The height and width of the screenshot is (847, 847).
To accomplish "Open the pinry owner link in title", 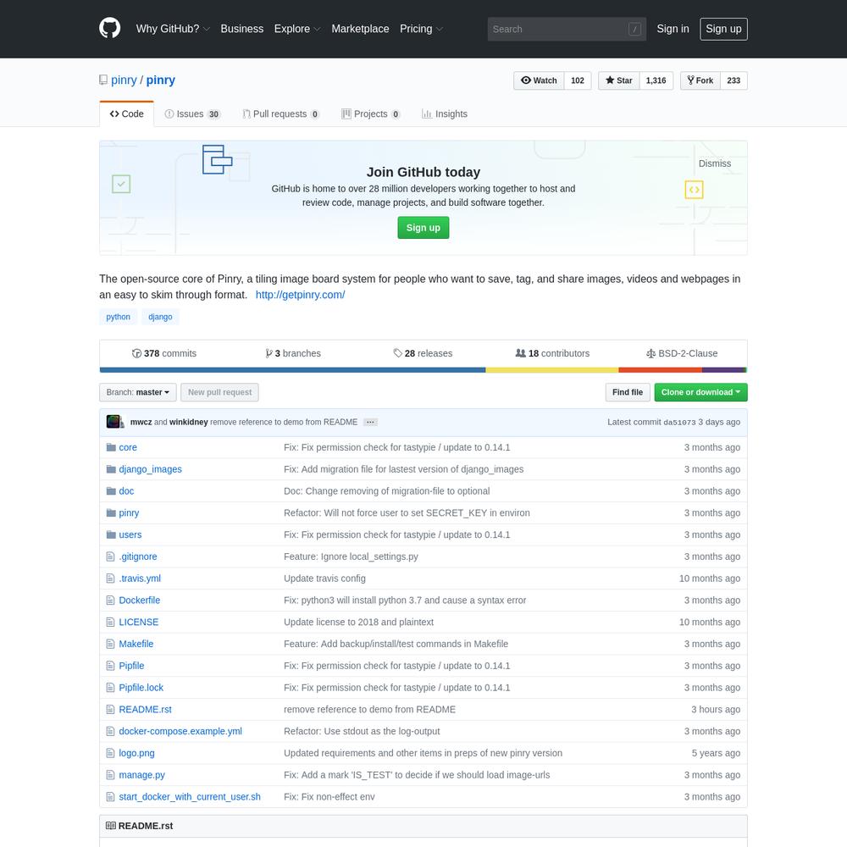I will click(124, 80).
